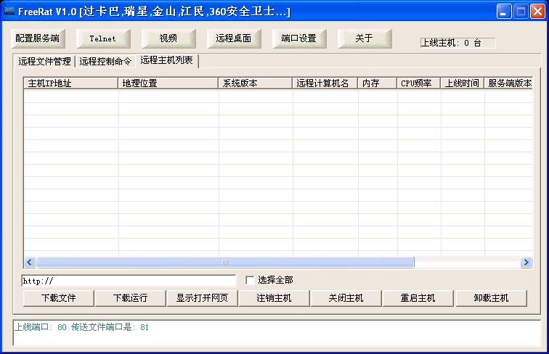Open 端口设置 settings
Screen dimensions: 549x354
point(298,38)
